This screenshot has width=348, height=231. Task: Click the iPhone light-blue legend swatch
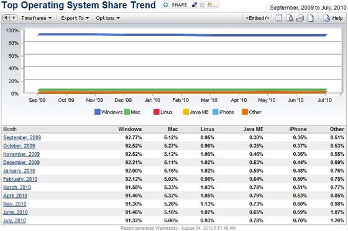point(215,112)
